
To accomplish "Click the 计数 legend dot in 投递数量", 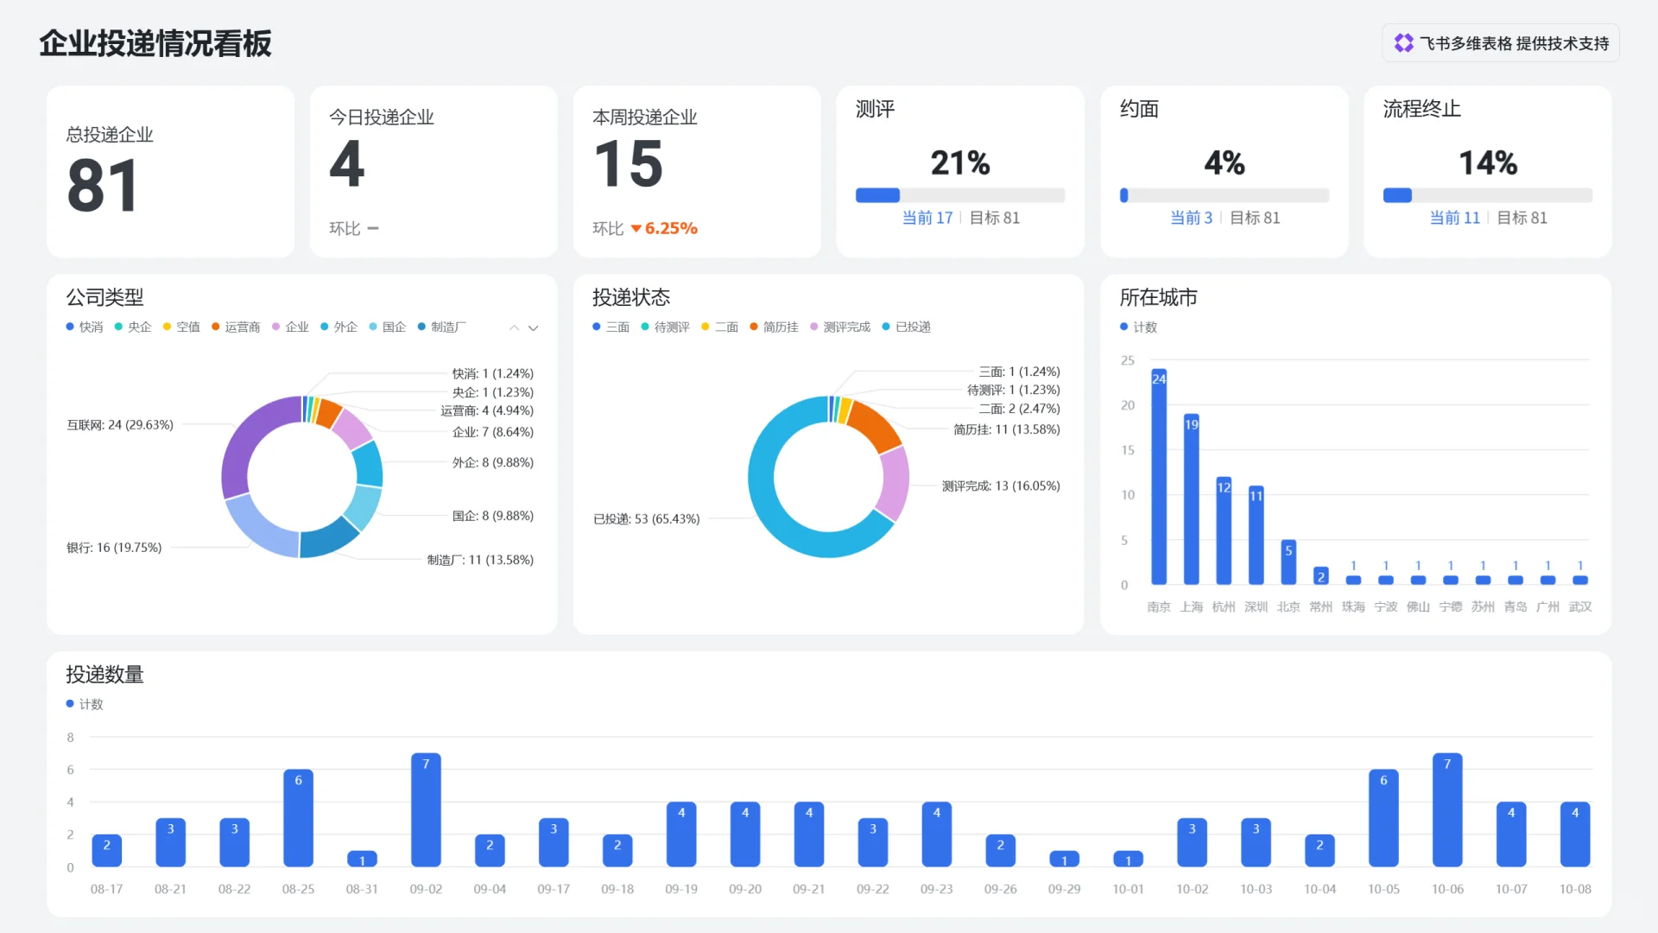I will (70, 704).
